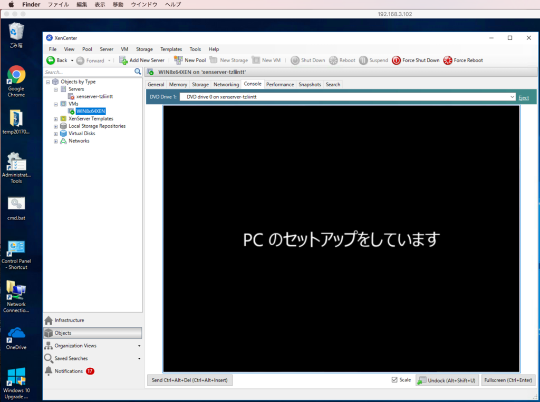Open the Objects navigation view
The height and width of the screenshot is (402, 540).
pos(93,333)
